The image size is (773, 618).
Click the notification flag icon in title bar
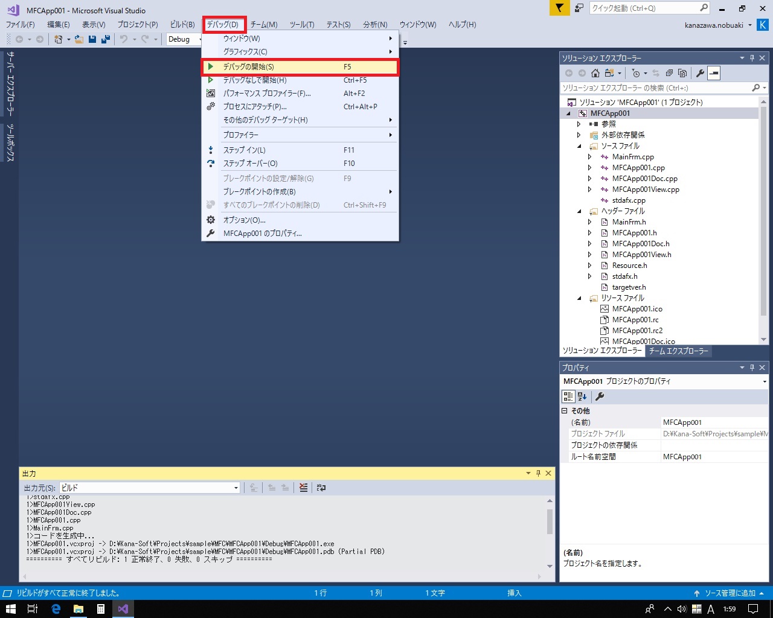[x=560, y=8]
